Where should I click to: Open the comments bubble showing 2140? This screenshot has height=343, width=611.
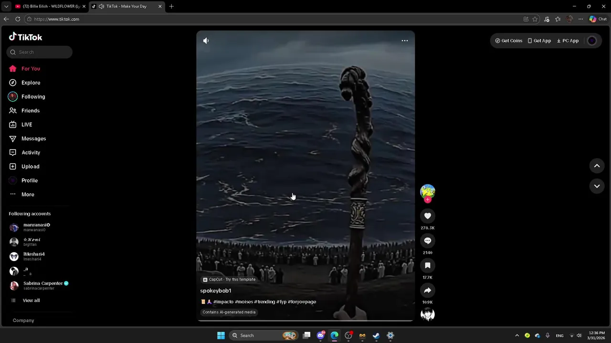[x=428, y=241]
